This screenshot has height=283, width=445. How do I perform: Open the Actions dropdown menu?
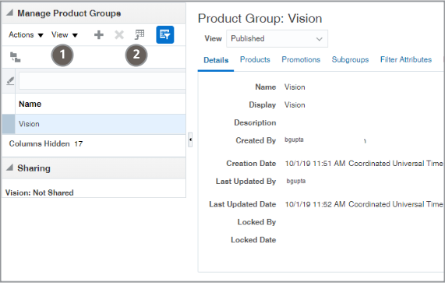[x=26, y=35]
